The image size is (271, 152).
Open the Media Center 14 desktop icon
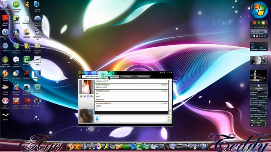point(5,34)
